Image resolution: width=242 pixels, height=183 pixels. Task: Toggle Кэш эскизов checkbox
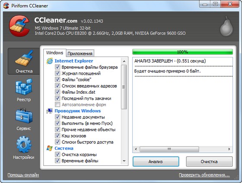click(57, 136)
